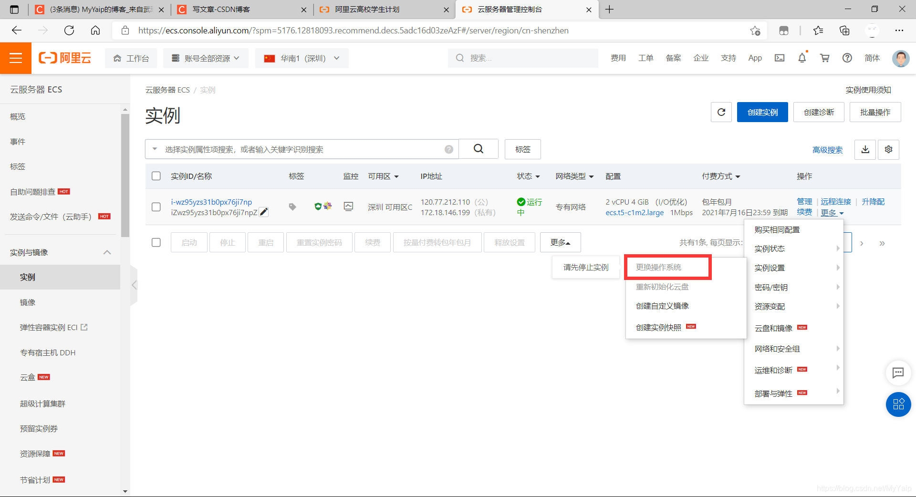This screenshot has width=916, height=497.
Task: Switch to 写文章-CSDN博客 browser tab
Action: point(242,10)
